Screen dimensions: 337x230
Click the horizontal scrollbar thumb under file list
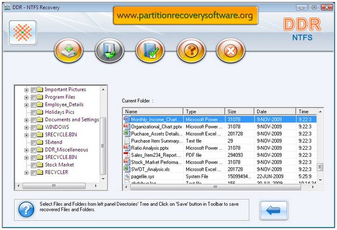[215, 187]
